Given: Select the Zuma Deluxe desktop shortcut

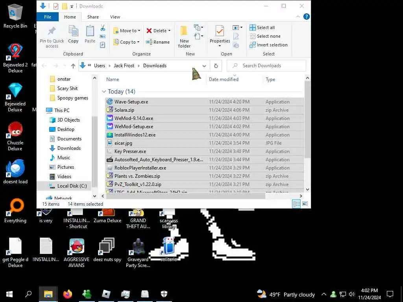Looking at the screenshot, I should pyautogui.click(x=107, y=215).
